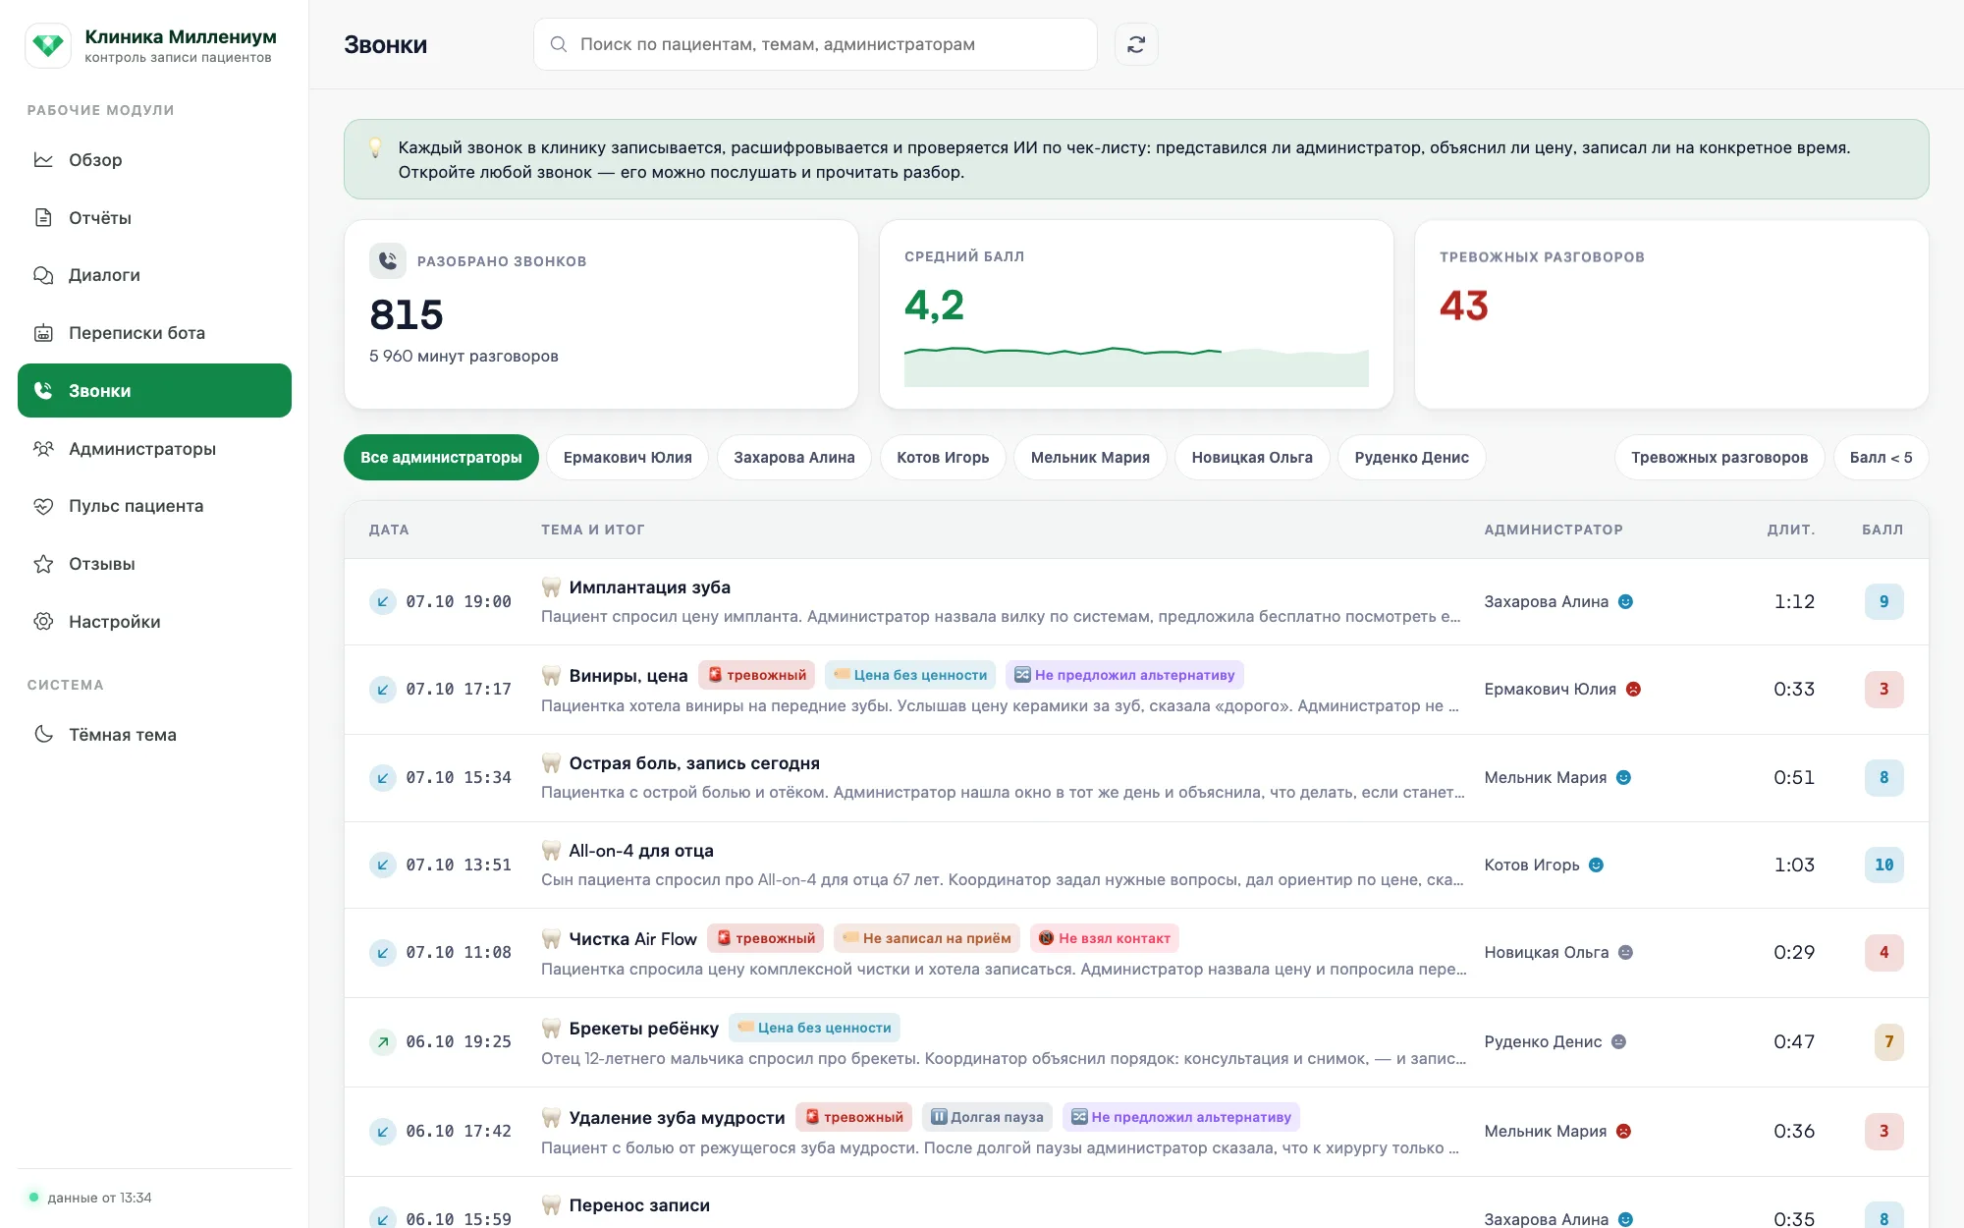Click the Пульс пациента heart icon

click(43, 506)
